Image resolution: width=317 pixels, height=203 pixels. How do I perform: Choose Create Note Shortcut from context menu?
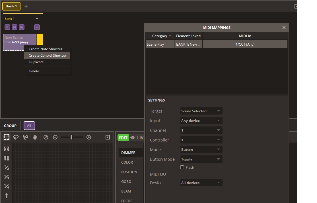pyautogui.click(x=47, y=49)
